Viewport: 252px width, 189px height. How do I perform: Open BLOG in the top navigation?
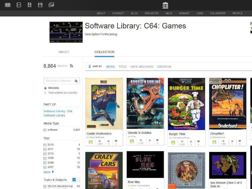coord(134,13)
